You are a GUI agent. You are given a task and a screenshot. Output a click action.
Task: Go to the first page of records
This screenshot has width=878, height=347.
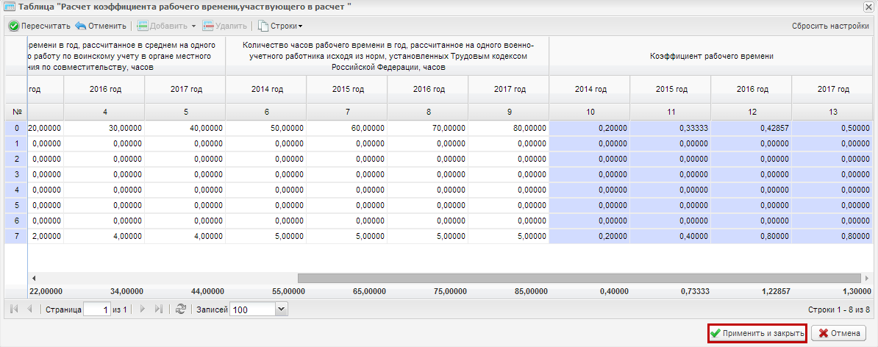coord(14,309)
